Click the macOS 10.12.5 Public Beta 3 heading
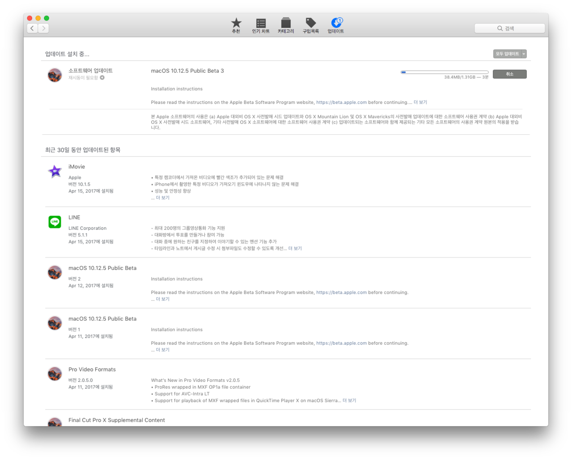Viewport: 572px width, 460px height. tap(188, 71)
